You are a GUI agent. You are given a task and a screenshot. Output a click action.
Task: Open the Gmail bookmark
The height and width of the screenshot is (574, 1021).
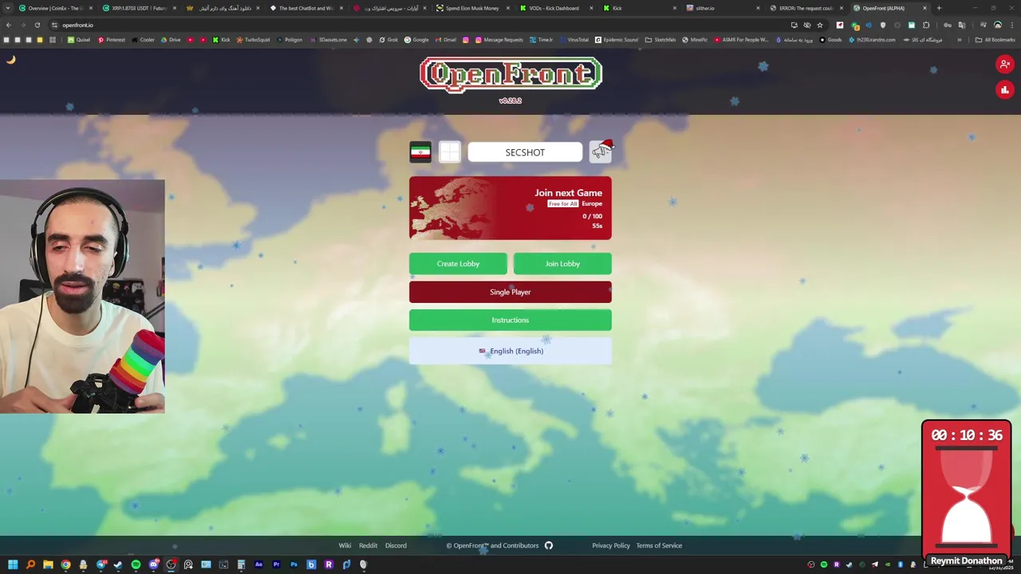click(445, 39)
